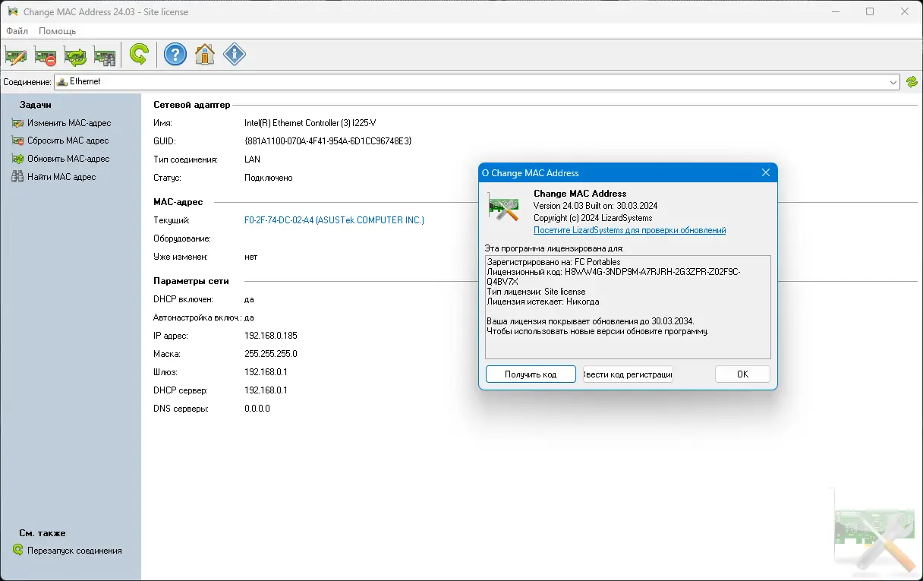Viewport: 923px width, 581px height.
Task: Click the Change MAC address toolbar icon with pencil
Action: (16, 55)
